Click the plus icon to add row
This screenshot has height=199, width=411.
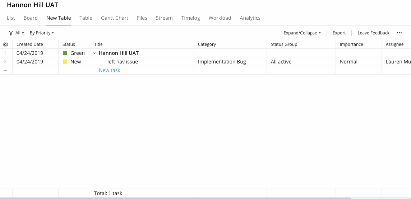click(5, 70)
